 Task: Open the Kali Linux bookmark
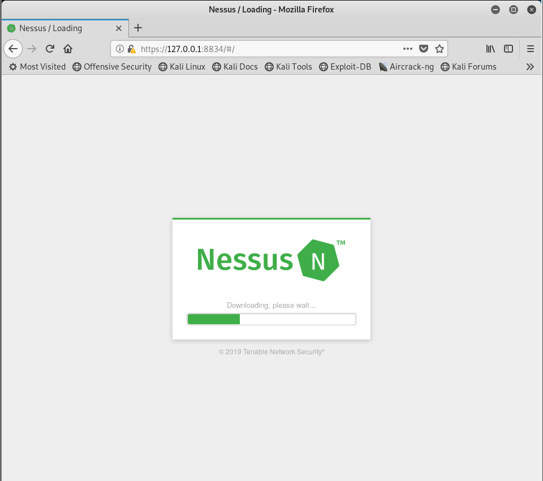tap(182, 67)
